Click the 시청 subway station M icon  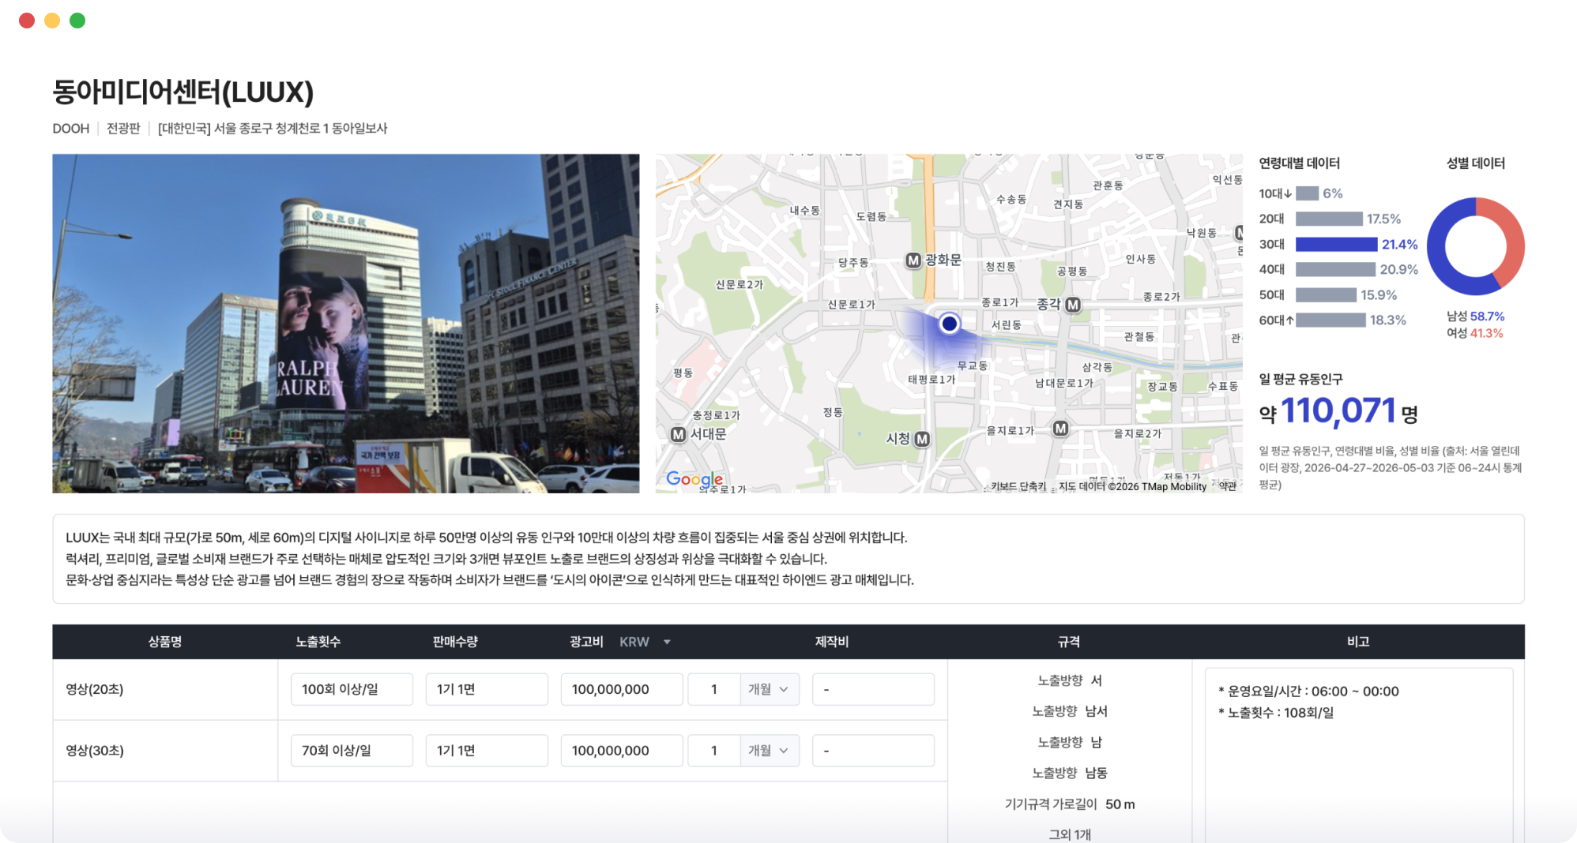[921, 439]
